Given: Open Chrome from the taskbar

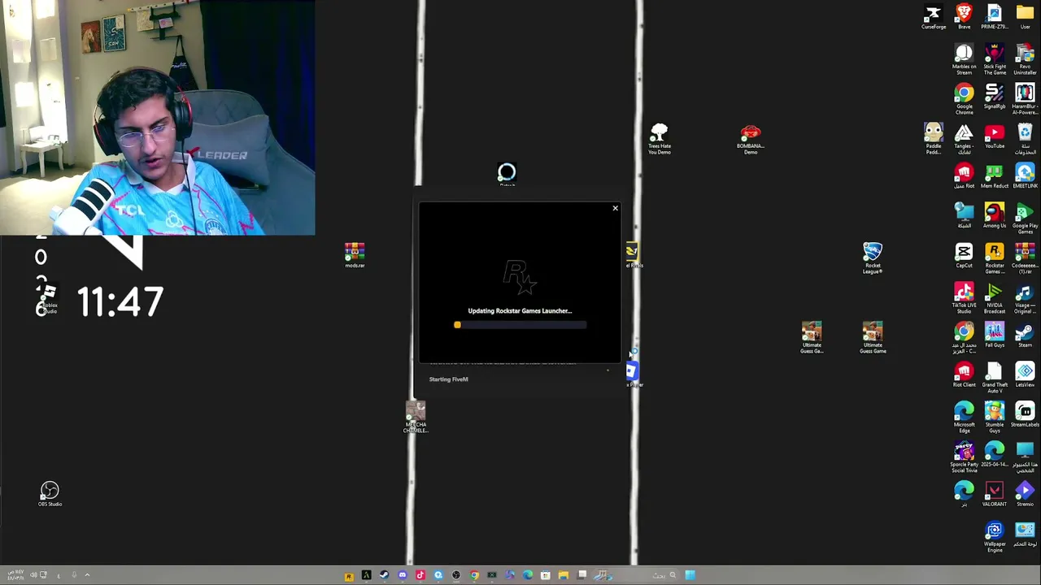Looking at the screenshot, I should tap(474, 576).
